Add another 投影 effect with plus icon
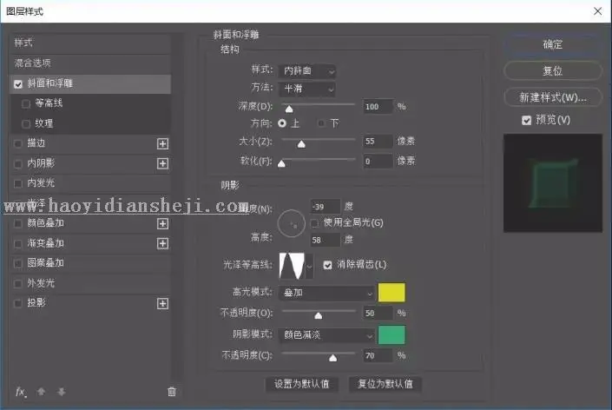Viewport: 612px width, 410px height. (x=162, y=303)
